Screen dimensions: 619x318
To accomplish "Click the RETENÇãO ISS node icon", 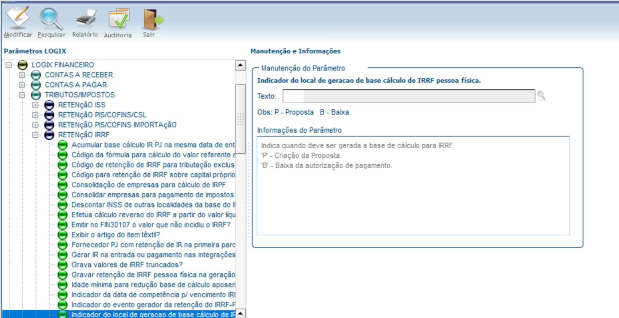I will coord(49,105).
